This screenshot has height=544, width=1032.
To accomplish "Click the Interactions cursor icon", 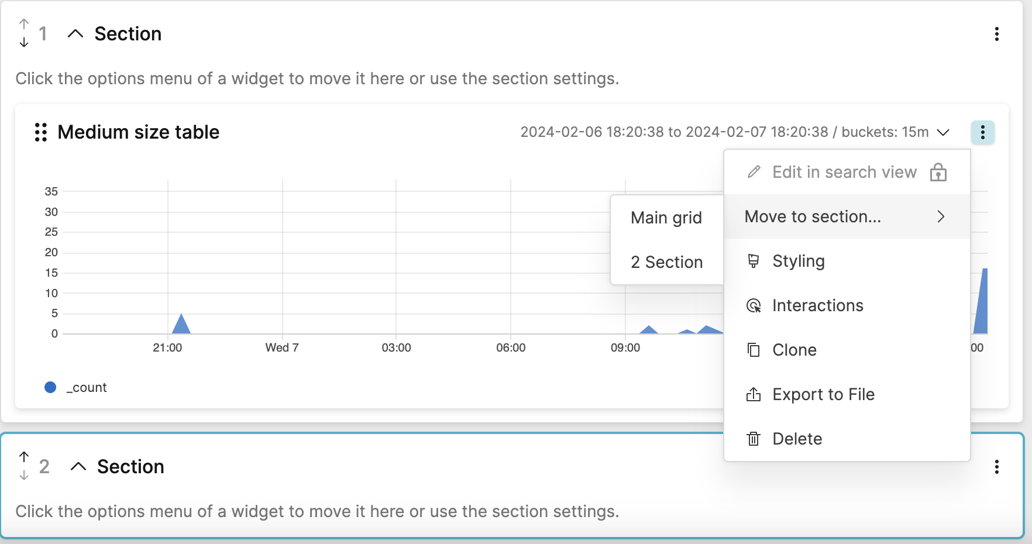I will click(x=754, y=305).
